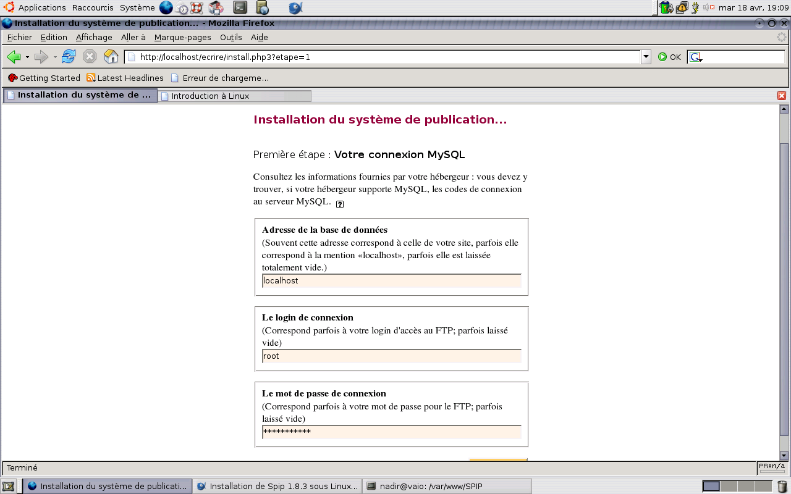Reload the page with refresh icon
Image resolution: width=791 pixels, height=494 pixels.
point(69,57)
